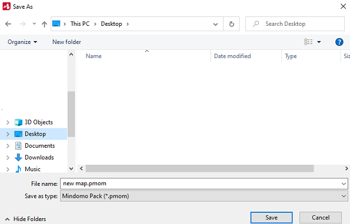
Task: Click the change view icon
Action: 308,42
